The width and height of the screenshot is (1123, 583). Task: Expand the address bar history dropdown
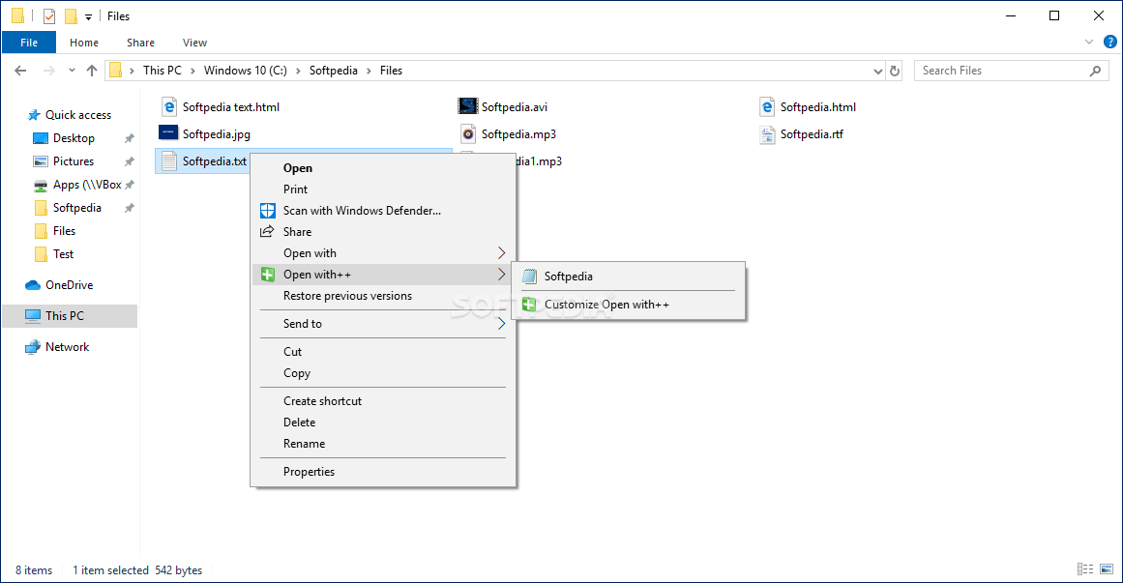point(878,71)
